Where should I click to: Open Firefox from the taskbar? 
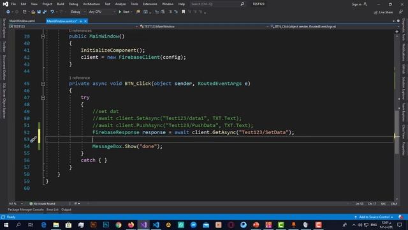tap(131, 225)
